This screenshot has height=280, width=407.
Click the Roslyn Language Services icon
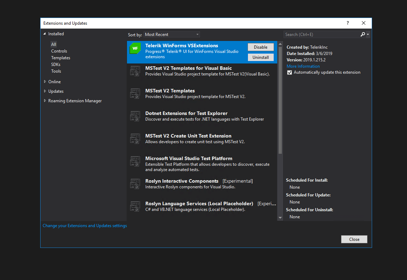point(135,206)
